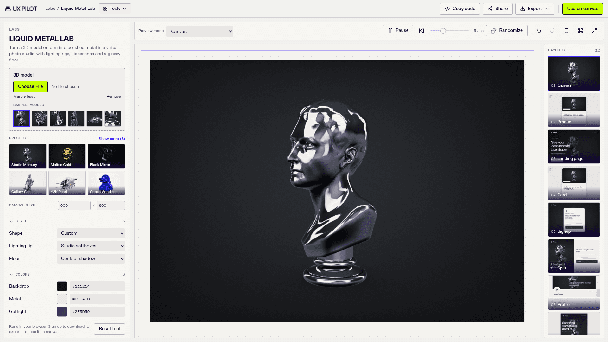This screenshot has width=608, height=342.
Task: Click the redo arrow icon
Action: (553, 31)
